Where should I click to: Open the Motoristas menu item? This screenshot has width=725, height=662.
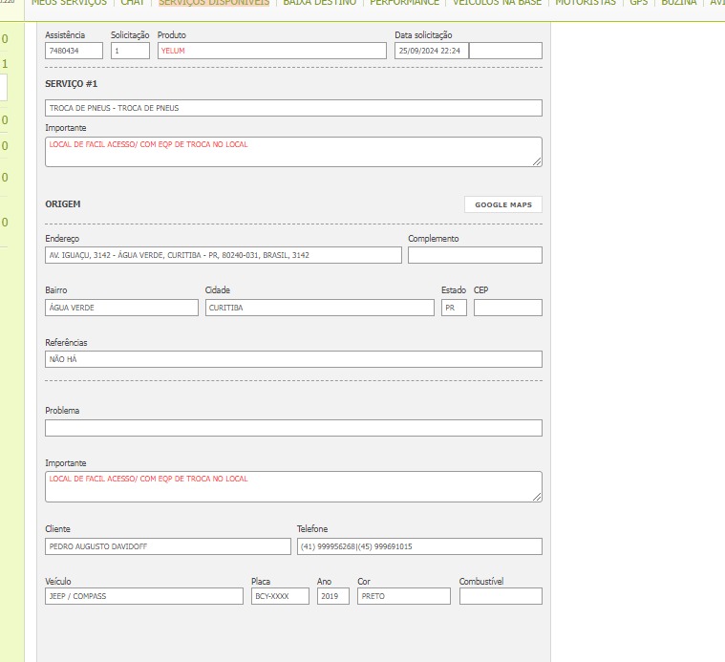pos(585,4)
